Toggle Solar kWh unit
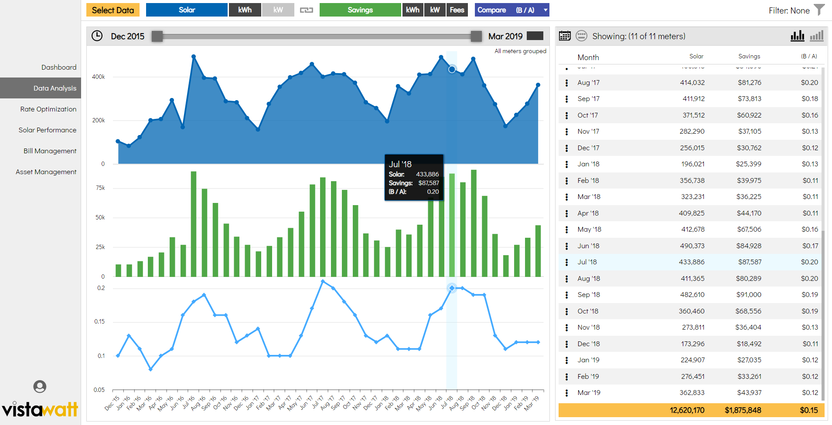This screenshot has height=425, width=832. tap(245, 10)
